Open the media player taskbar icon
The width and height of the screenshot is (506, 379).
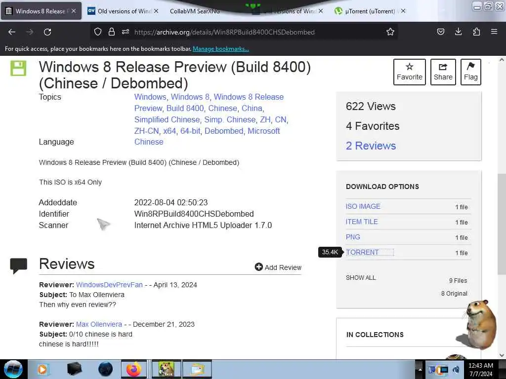pos(42,369)
